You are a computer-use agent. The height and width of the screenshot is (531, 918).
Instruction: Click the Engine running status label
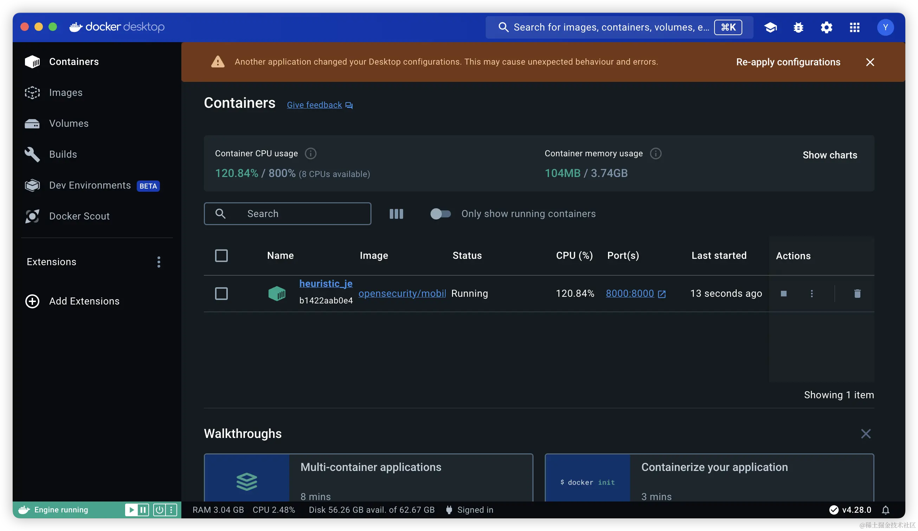[61, 510]
